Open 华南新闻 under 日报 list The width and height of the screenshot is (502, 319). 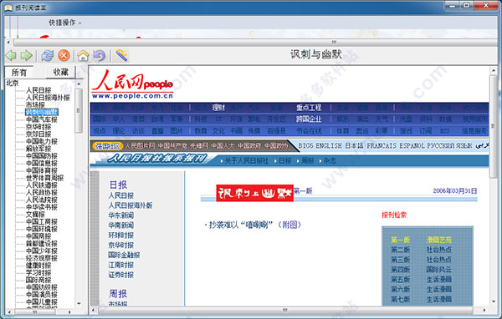121,225
